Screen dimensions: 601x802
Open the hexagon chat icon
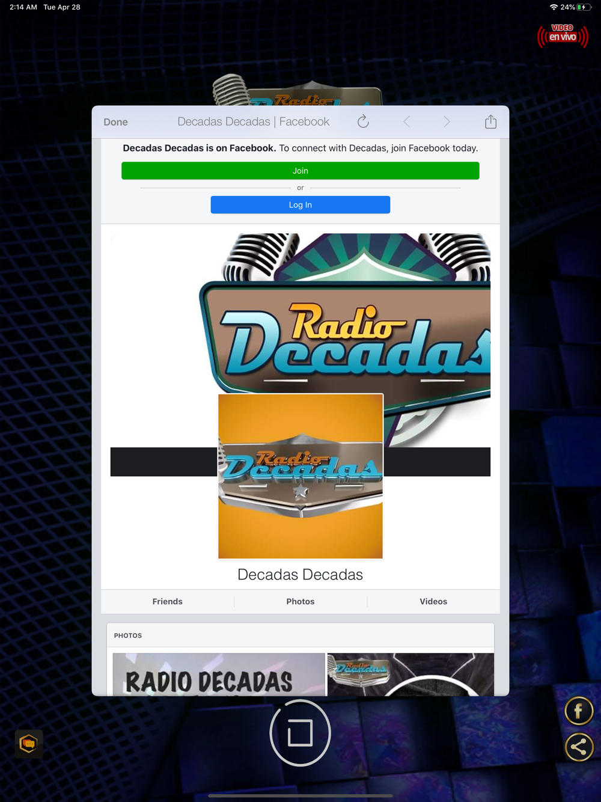[x=28, y=744]
